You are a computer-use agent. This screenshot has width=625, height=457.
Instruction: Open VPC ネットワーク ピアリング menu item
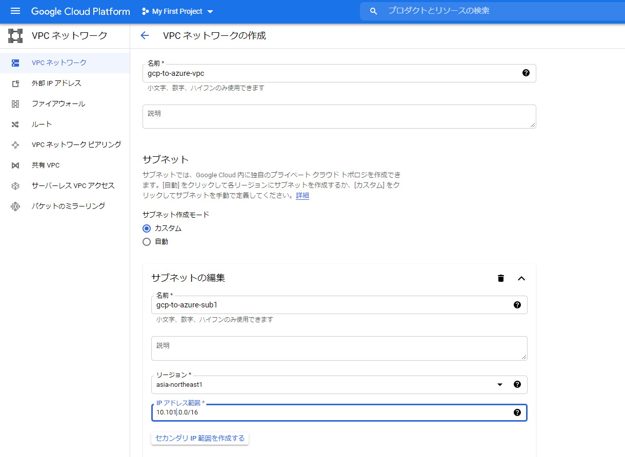(x=65, y=145)
